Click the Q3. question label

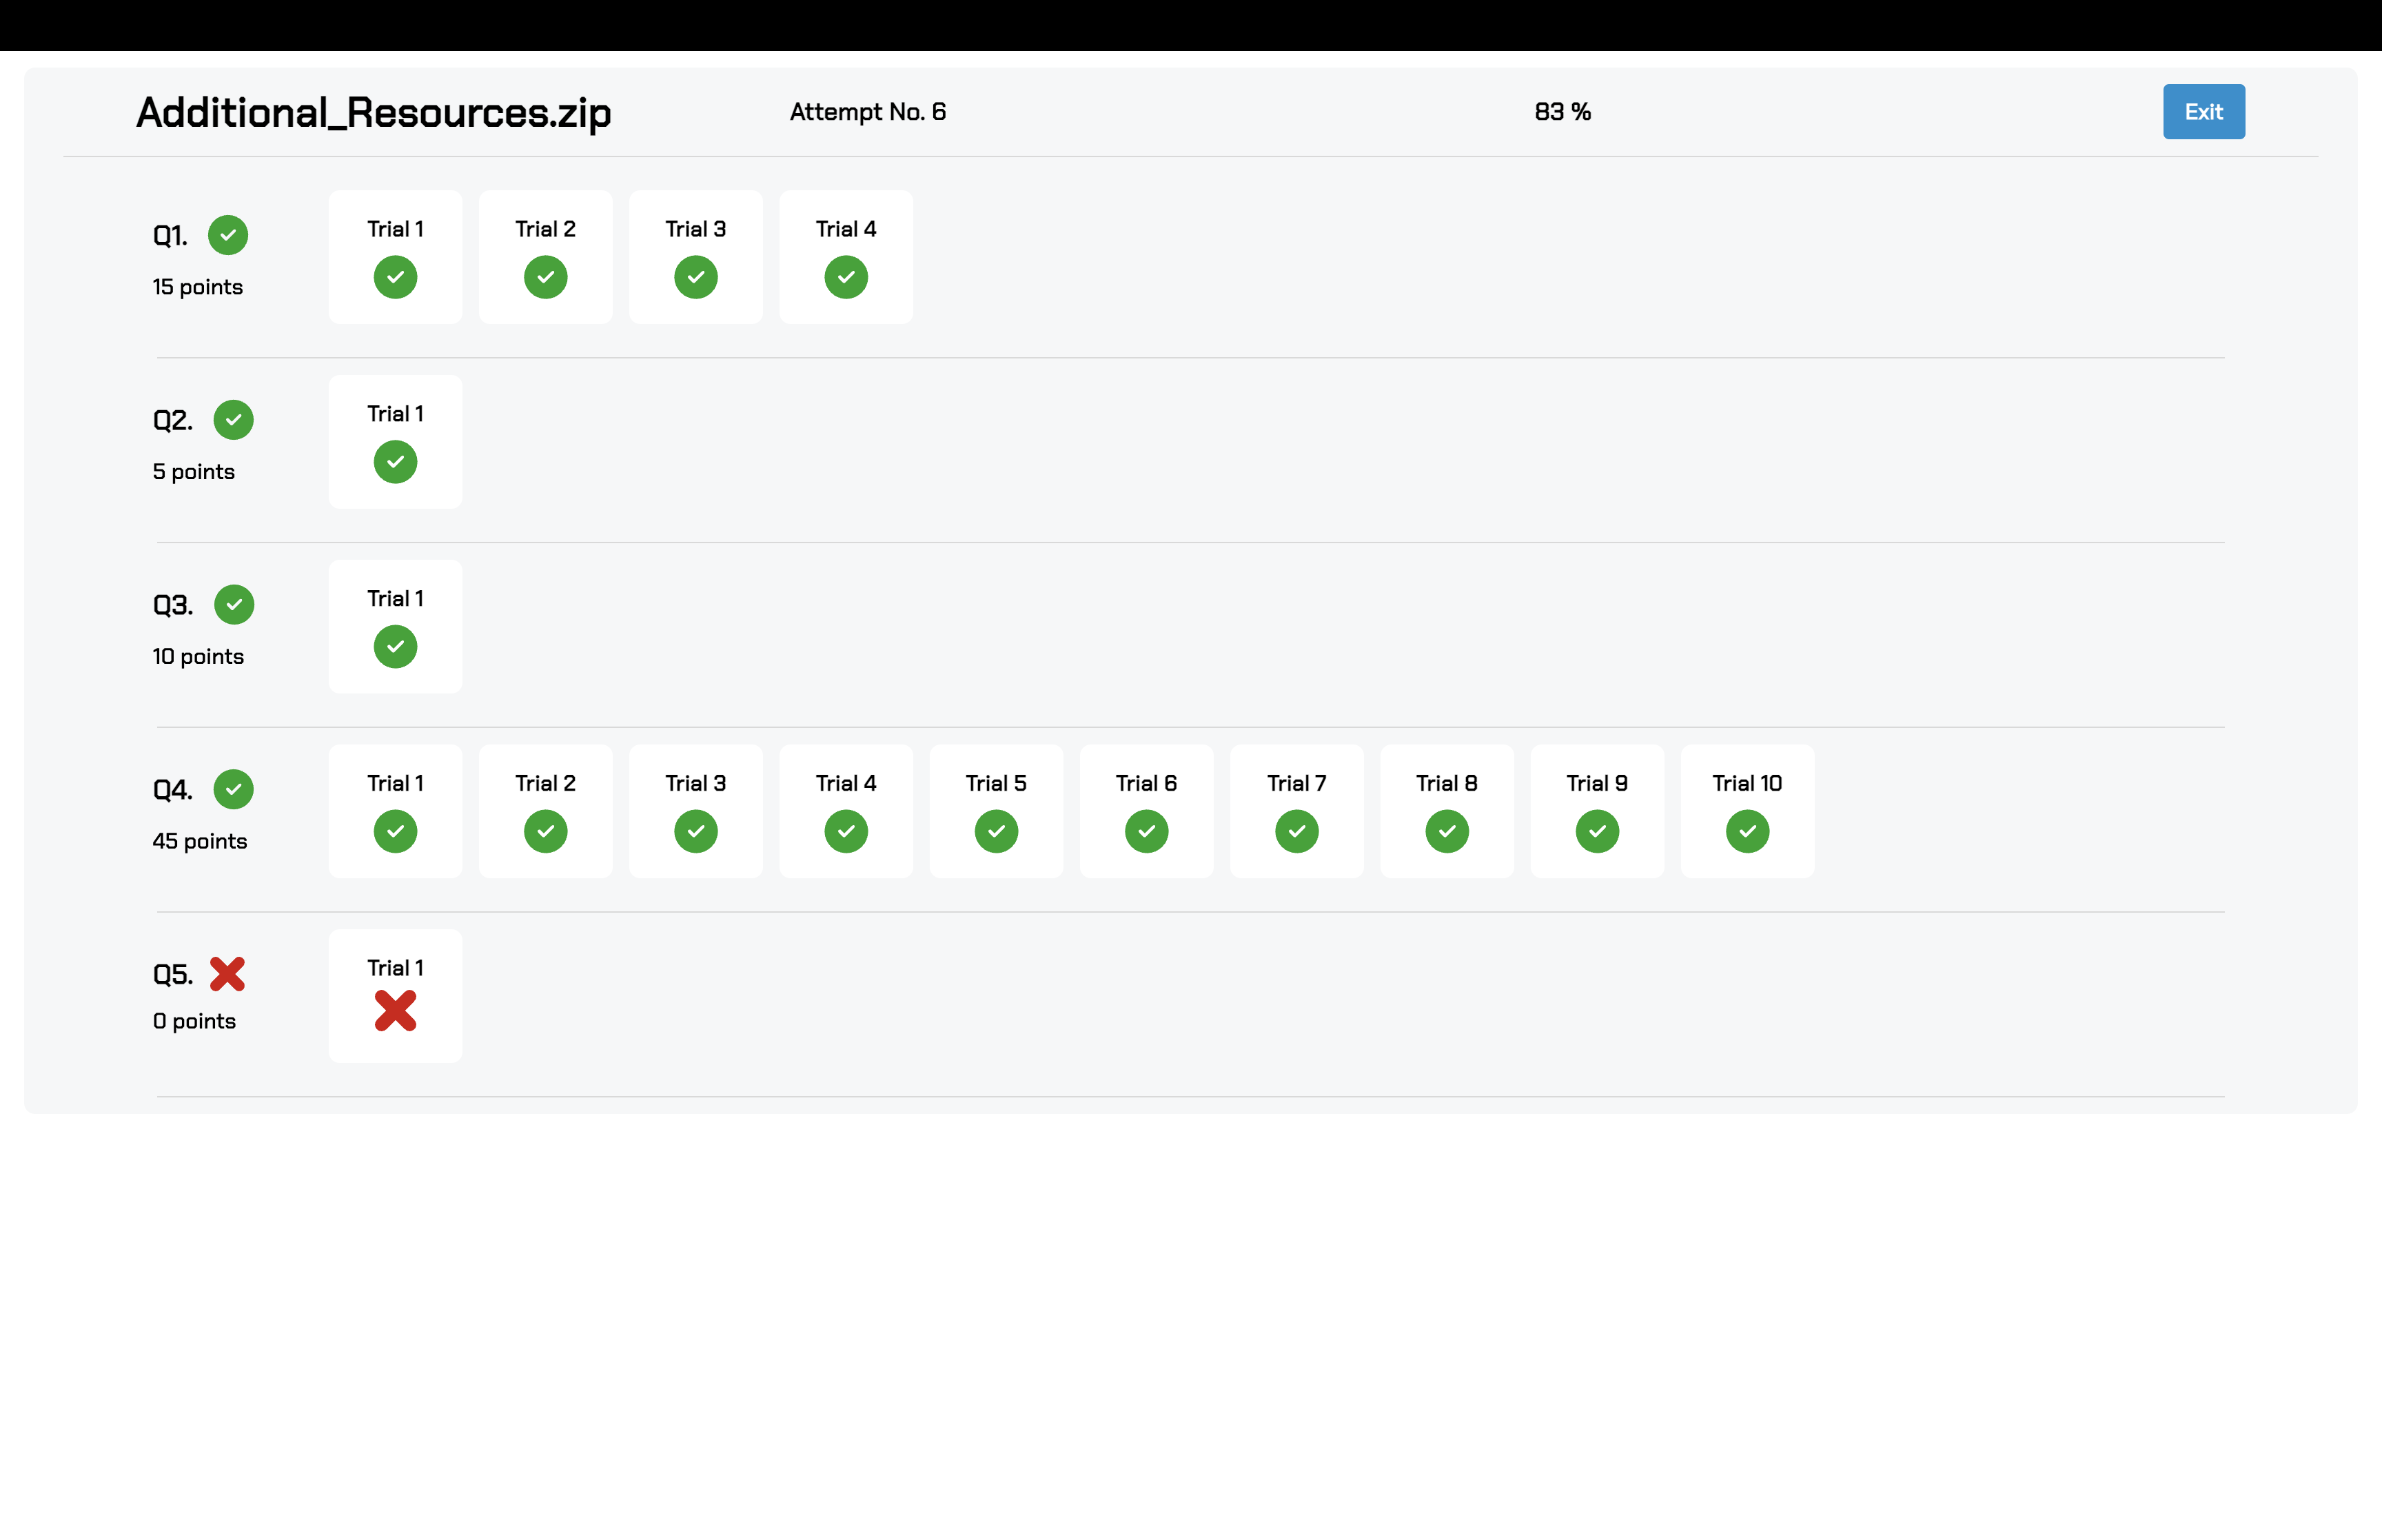pyautogui.click(x=172, y=605)
